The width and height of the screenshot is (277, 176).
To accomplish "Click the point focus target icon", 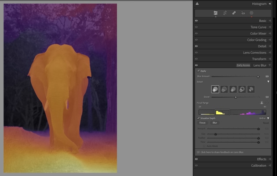I will (267, 103).
